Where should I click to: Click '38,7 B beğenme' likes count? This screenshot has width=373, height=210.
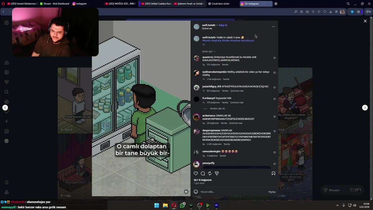pos(203,180)
